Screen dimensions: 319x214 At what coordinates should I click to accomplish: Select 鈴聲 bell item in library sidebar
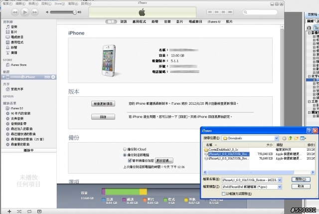[x=11, y=47]
